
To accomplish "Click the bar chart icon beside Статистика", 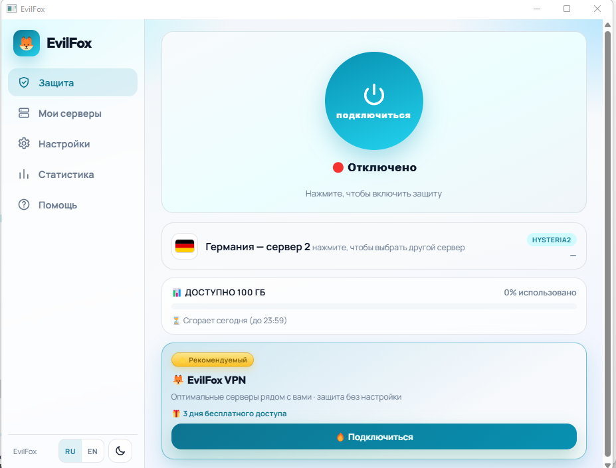I will (x=24, y=175).
